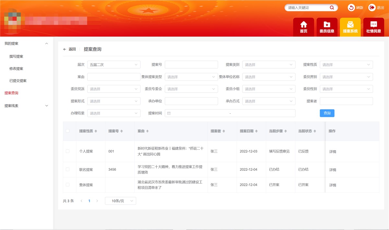This screenshot has width=389, height=230.
Task: Check the 联名提案 row checkbox
Action: coord(67,169)
